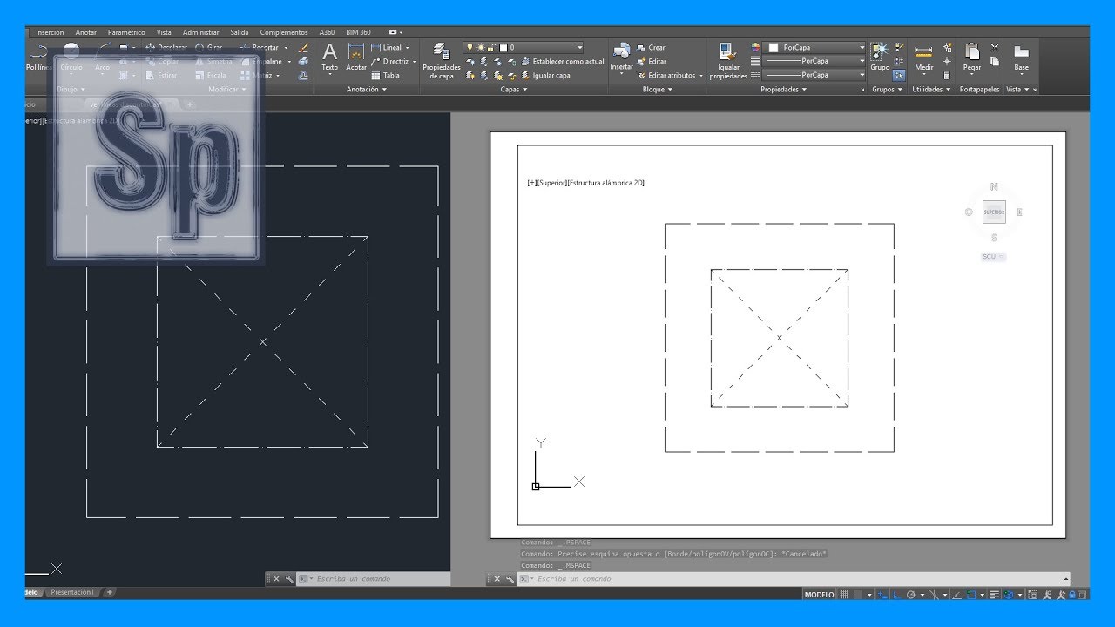Choose the Girar (rotate) tool
Screen dimensions: 1115x627
point(209,47)
